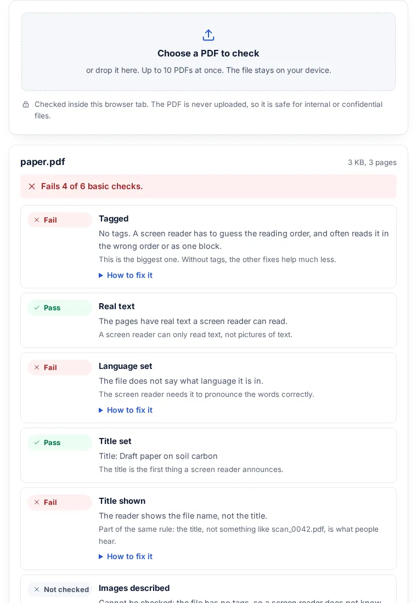Click the Images described heading

click(x=134, y=588)
